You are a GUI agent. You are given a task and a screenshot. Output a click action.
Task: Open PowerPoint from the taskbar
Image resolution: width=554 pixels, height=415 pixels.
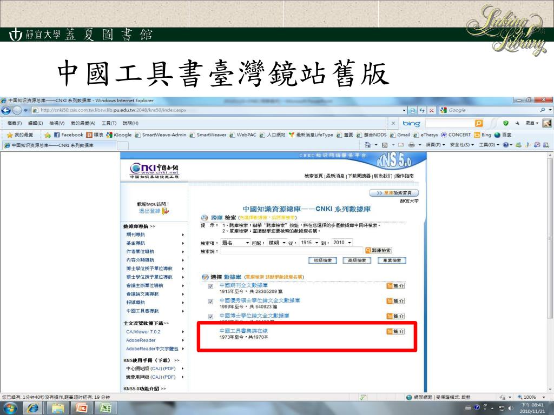pyautogui.click(x=82, y=408)
